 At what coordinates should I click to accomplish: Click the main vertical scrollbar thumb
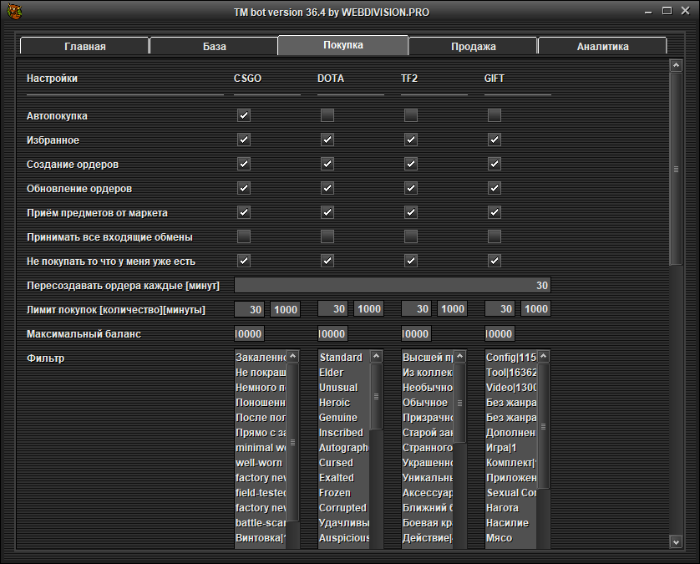[676, 169]
